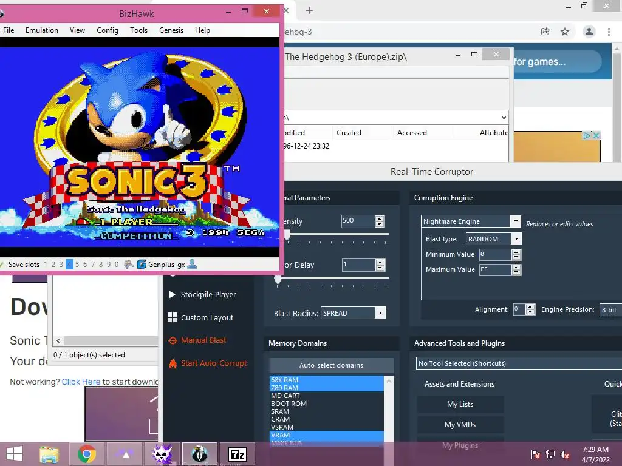The height and width of the screenshot is (466, 622).
Task: Select save slot 4 in BizHawk
Action: [x=69, y=265]
